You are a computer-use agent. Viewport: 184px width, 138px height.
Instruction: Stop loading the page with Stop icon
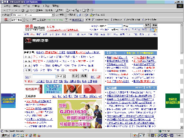(x=23, y=10)
